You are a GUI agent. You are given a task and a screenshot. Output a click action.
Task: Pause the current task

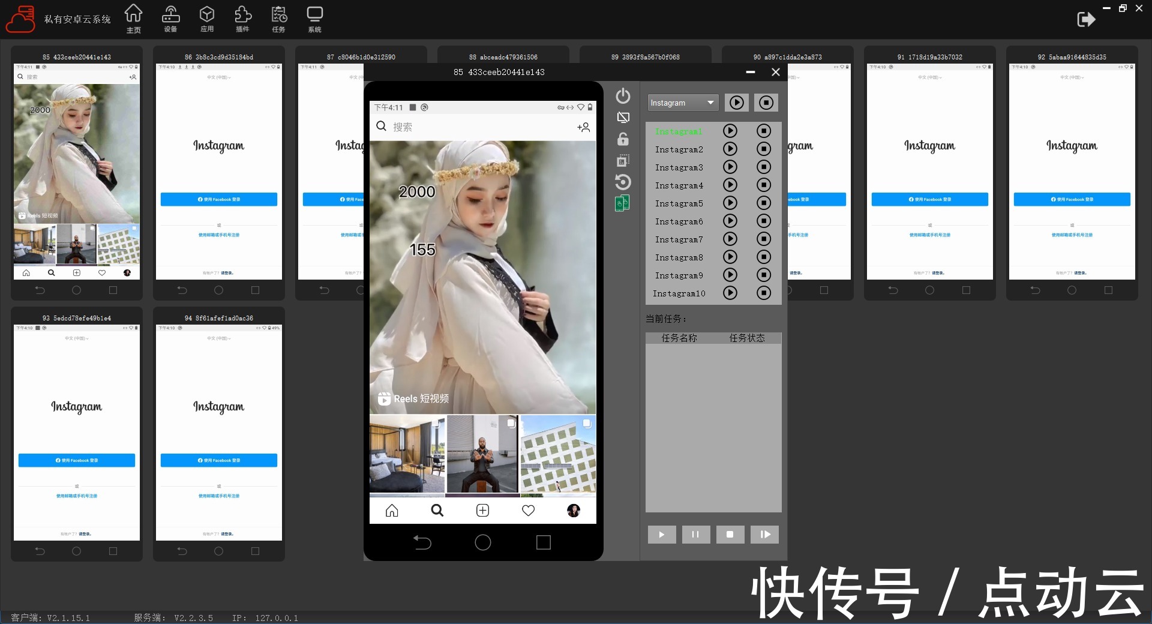[696, 535]
